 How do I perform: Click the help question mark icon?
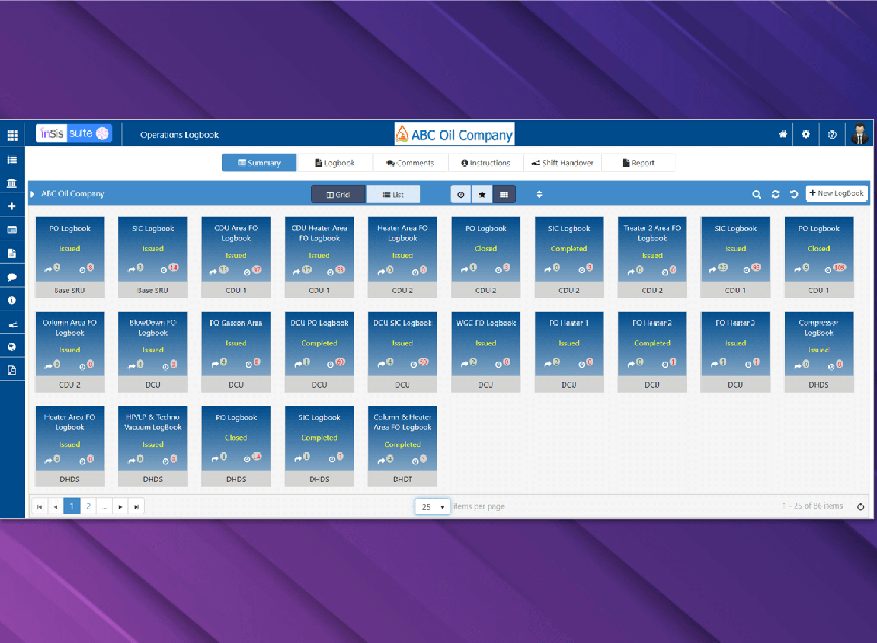[x=832, y=134]
